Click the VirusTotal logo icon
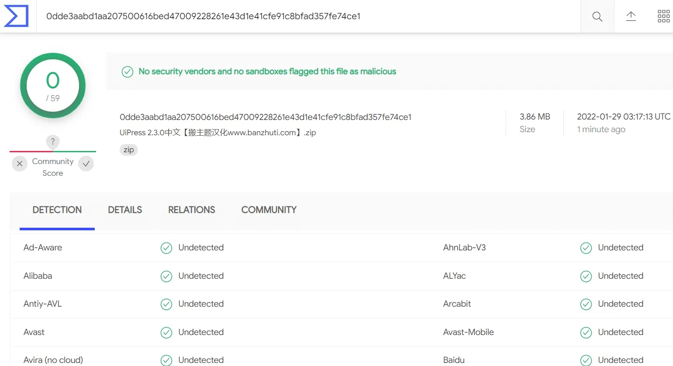673x366 pixels. (x=16, y=16)
